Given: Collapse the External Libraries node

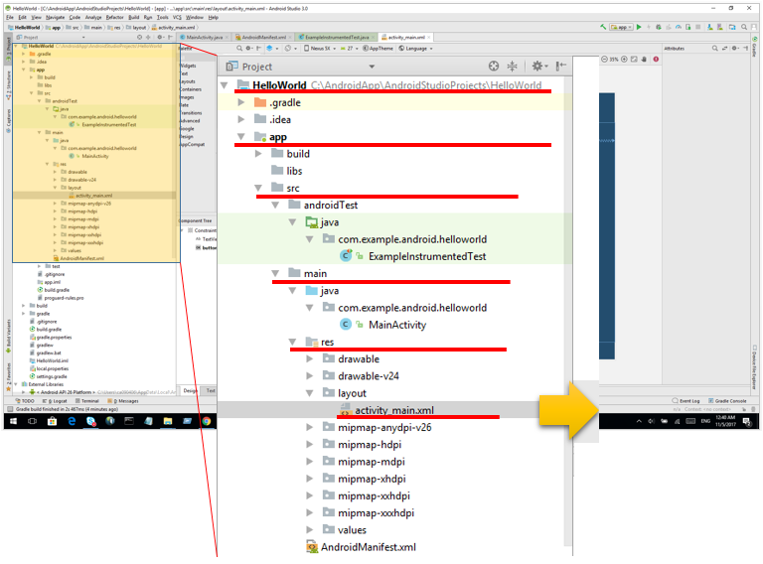Looking at the screenshot, I should point(16,384).
